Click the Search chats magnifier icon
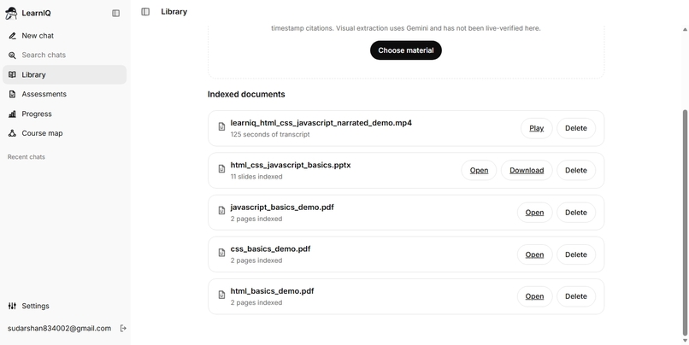Image resolution: width=689 pixels, height=345 pixels. coord(12,56)
